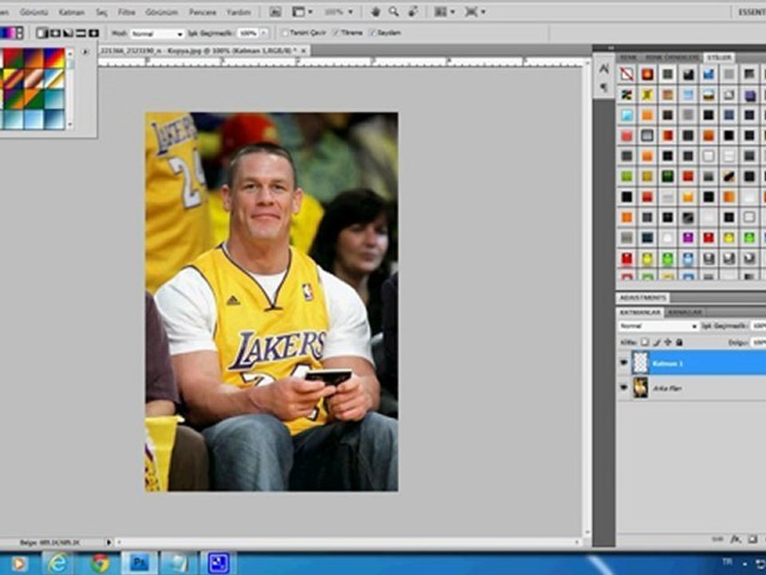The image size is (766, 575).
Task: Toggle the Titreme (Dither) checkbox
Action: (x=336, y=34)
